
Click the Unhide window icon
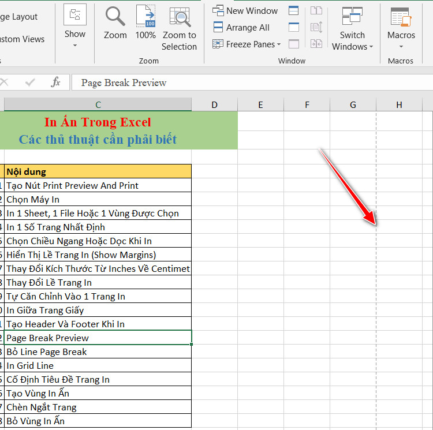(293, 44)
